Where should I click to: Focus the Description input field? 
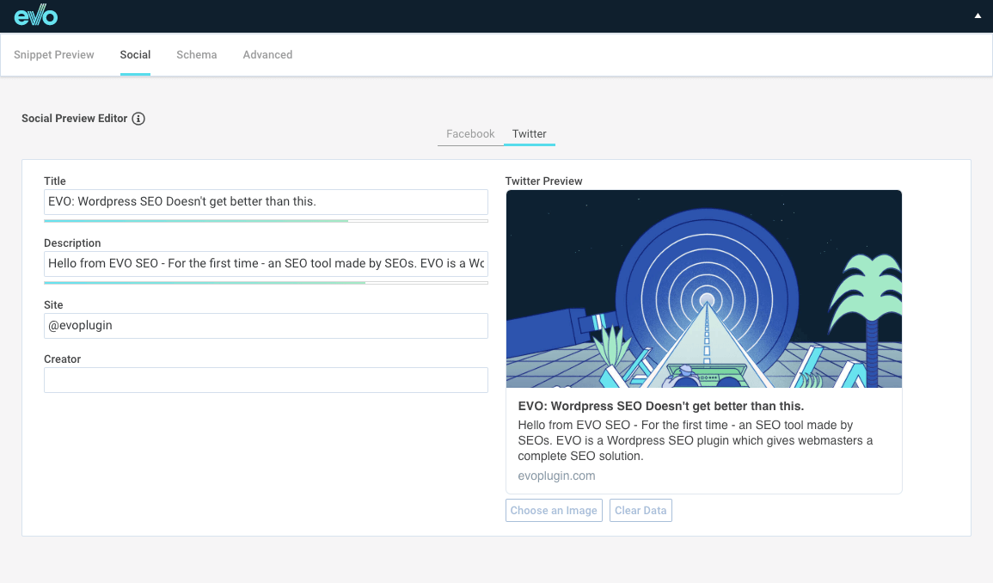[266, 264]
